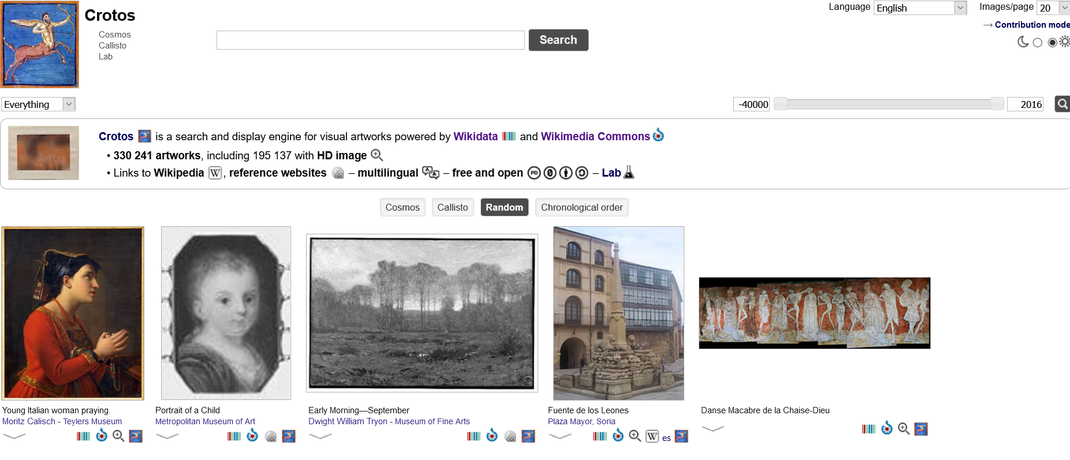The width and height of the screenshot is (1070, 460).
Task: Open Commons file for Young Italian woman praying
Action: click(x=102, y=435)
